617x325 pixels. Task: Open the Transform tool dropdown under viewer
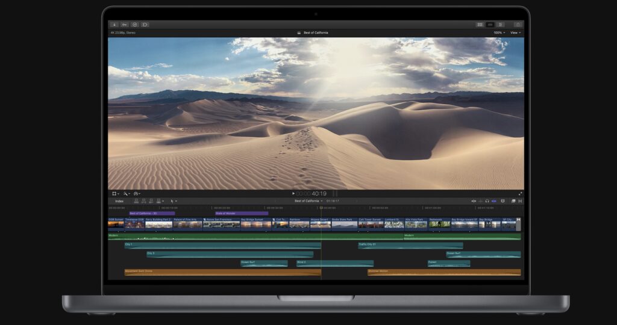(x=115, y=194)
